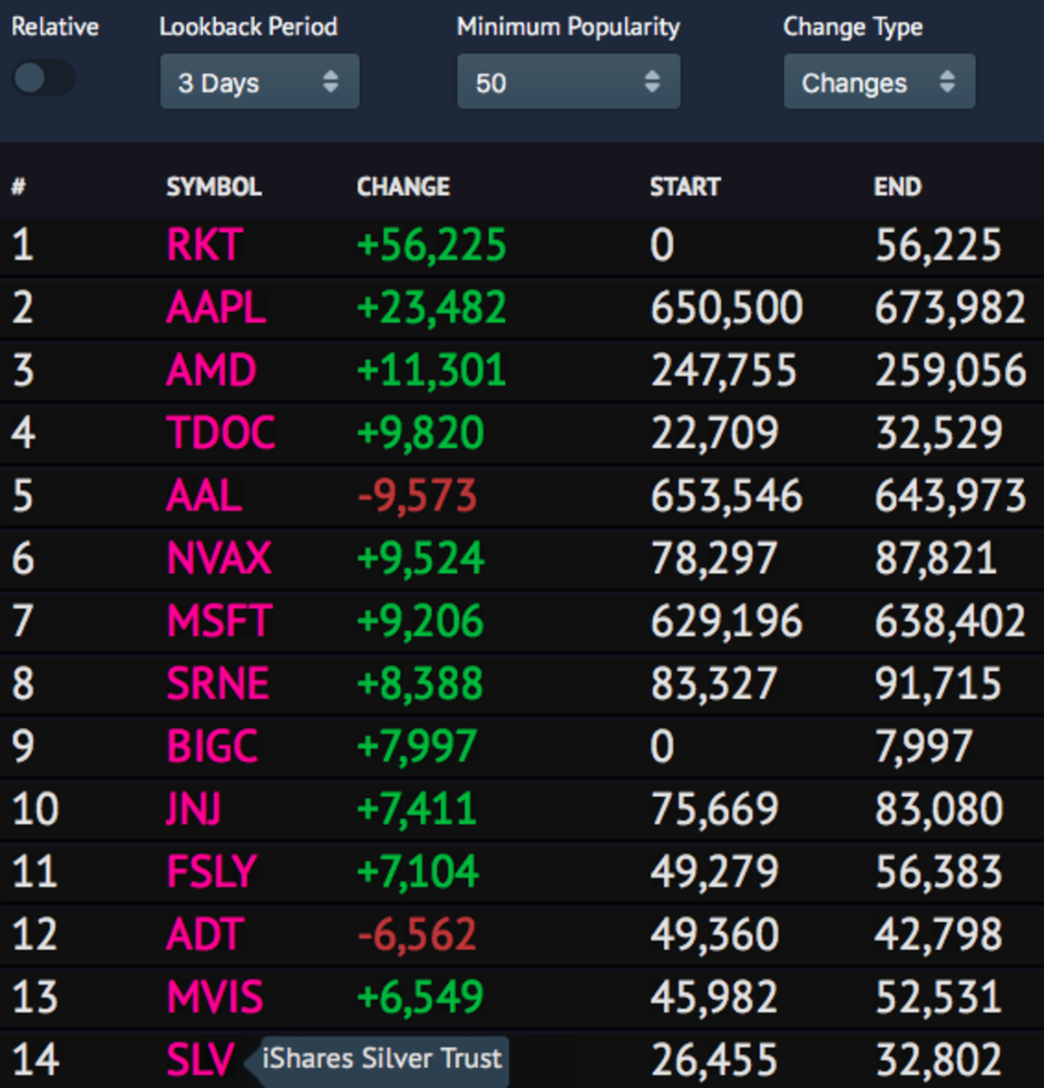Click the +23,482 change value
1044x1088 pixels.
pos(432,307)
